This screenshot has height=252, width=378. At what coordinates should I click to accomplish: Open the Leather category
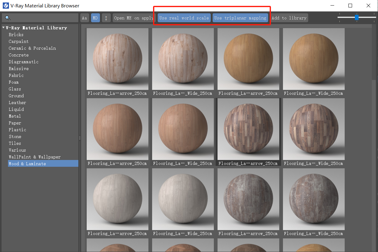click(17, 103)
